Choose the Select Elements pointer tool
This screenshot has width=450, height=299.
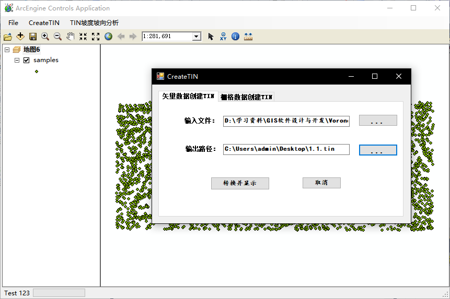tap(211, 37)
